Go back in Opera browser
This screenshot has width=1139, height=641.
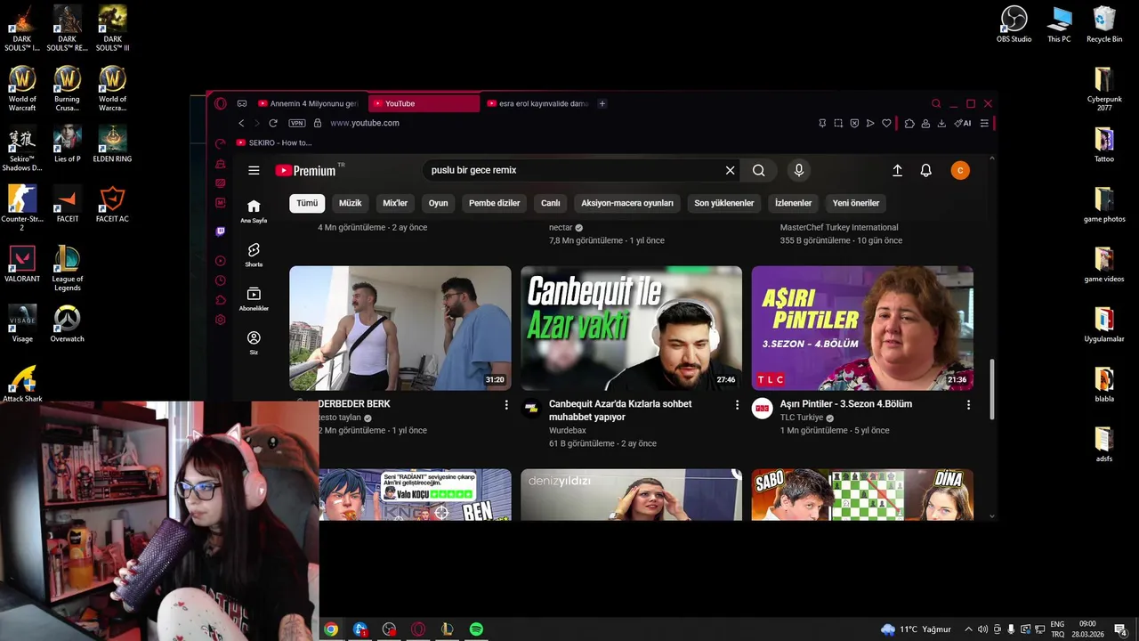241,123
